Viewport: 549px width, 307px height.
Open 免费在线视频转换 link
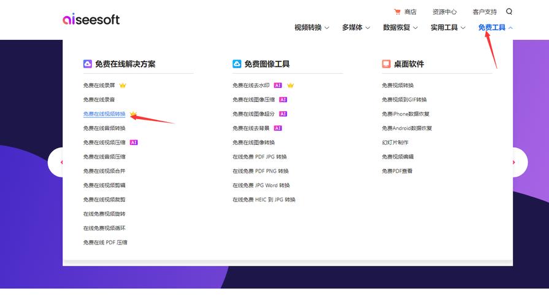(x=104, y=114)
